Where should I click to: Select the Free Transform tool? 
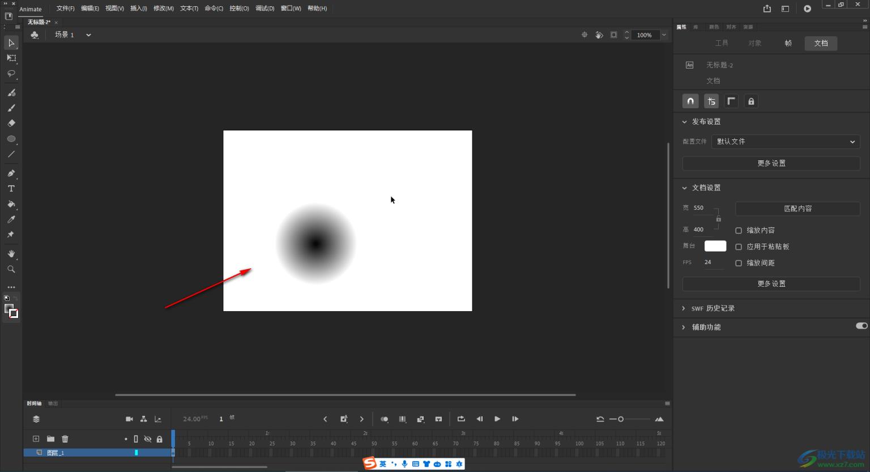[x=11, y=58]
